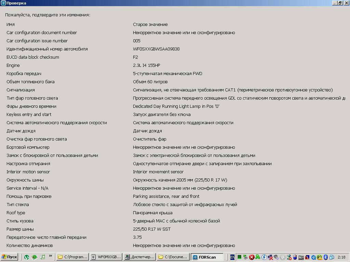Open the Пуск Start menu

tap(10, 257)
